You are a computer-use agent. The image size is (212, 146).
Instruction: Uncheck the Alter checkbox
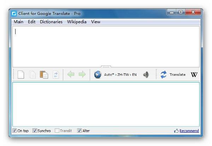pyautogui.click(x=79, y=130)
